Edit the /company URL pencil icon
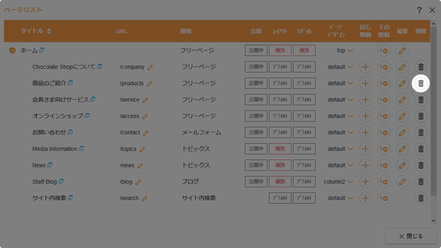Image resolution: width=441 pixels, height=248 pixels. coord(150,67)
